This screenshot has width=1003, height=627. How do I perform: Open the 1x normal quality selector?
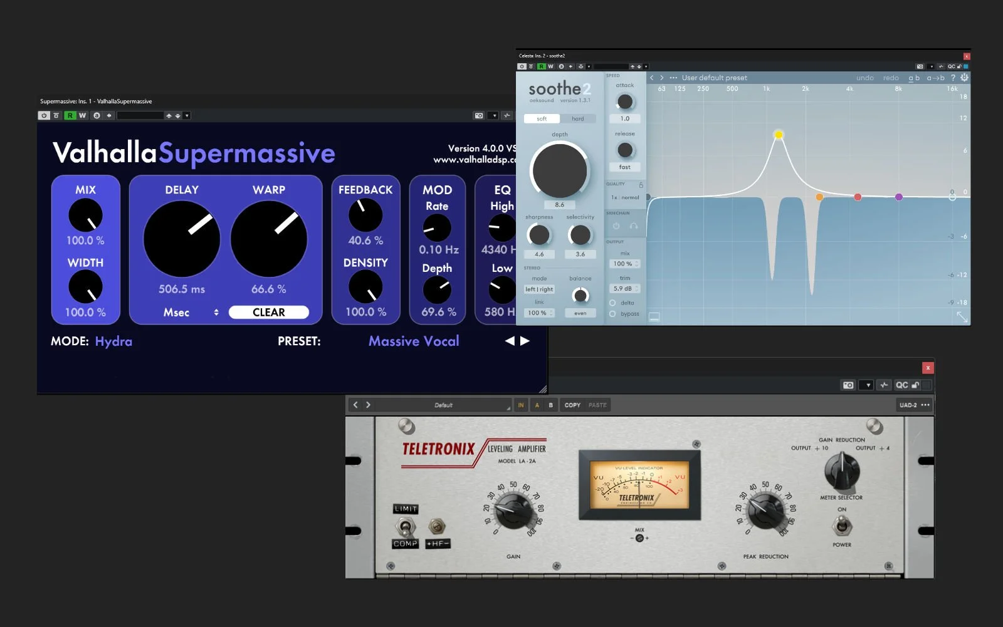[625, 197]
